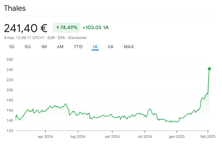Click the 241,40 € price value

(x=26, y=28)
